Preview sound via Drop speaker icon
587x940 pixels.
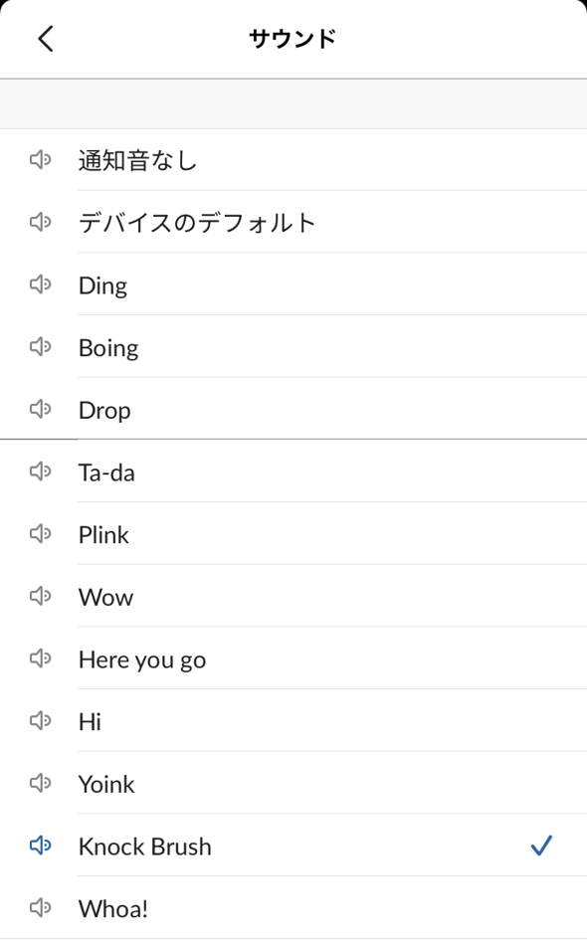[x=40, y=409]
